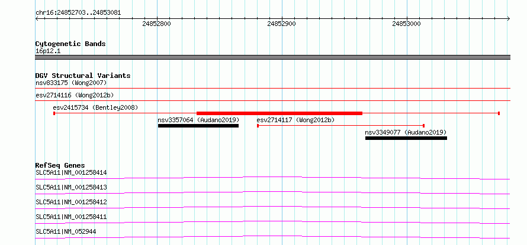Click the red line beneath esv2714116

[x=272, y=100]
